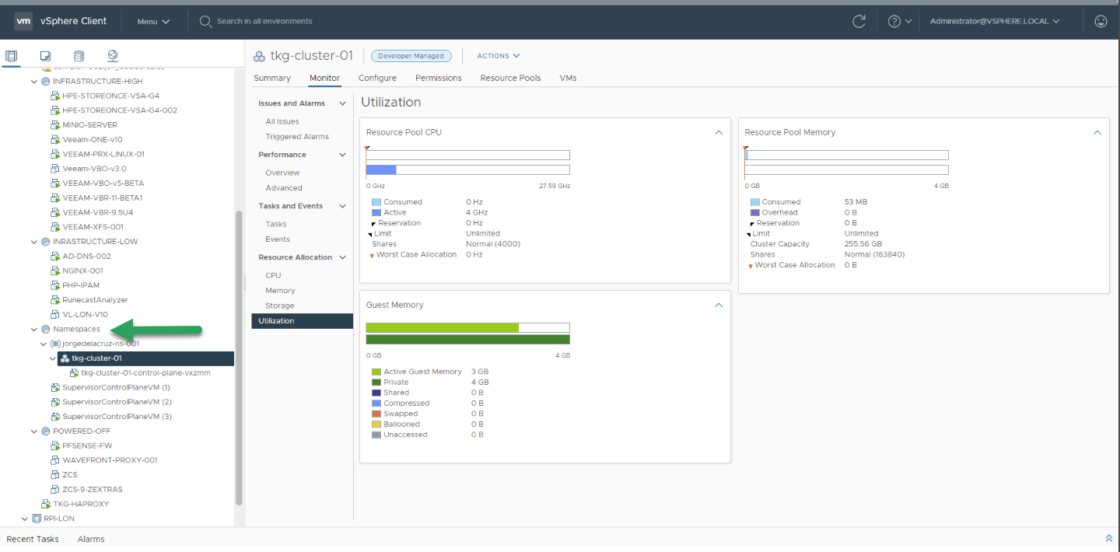Screen dimensions: 1120x552
Task: Click the Namespaces resource pool icon
Action: tap(46, 329)
